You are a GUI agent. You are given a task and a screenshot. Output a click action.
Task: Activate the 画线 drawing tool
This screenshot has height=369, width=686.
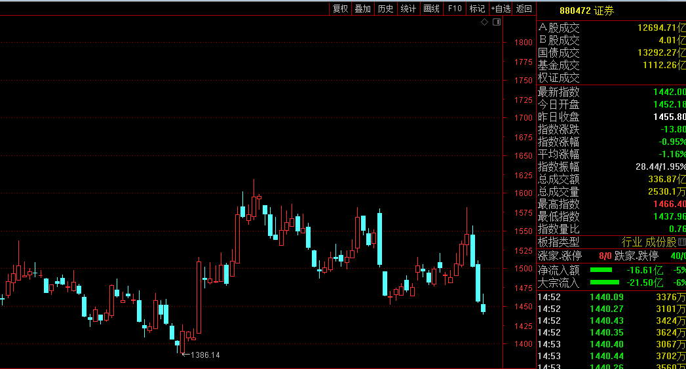431,9
